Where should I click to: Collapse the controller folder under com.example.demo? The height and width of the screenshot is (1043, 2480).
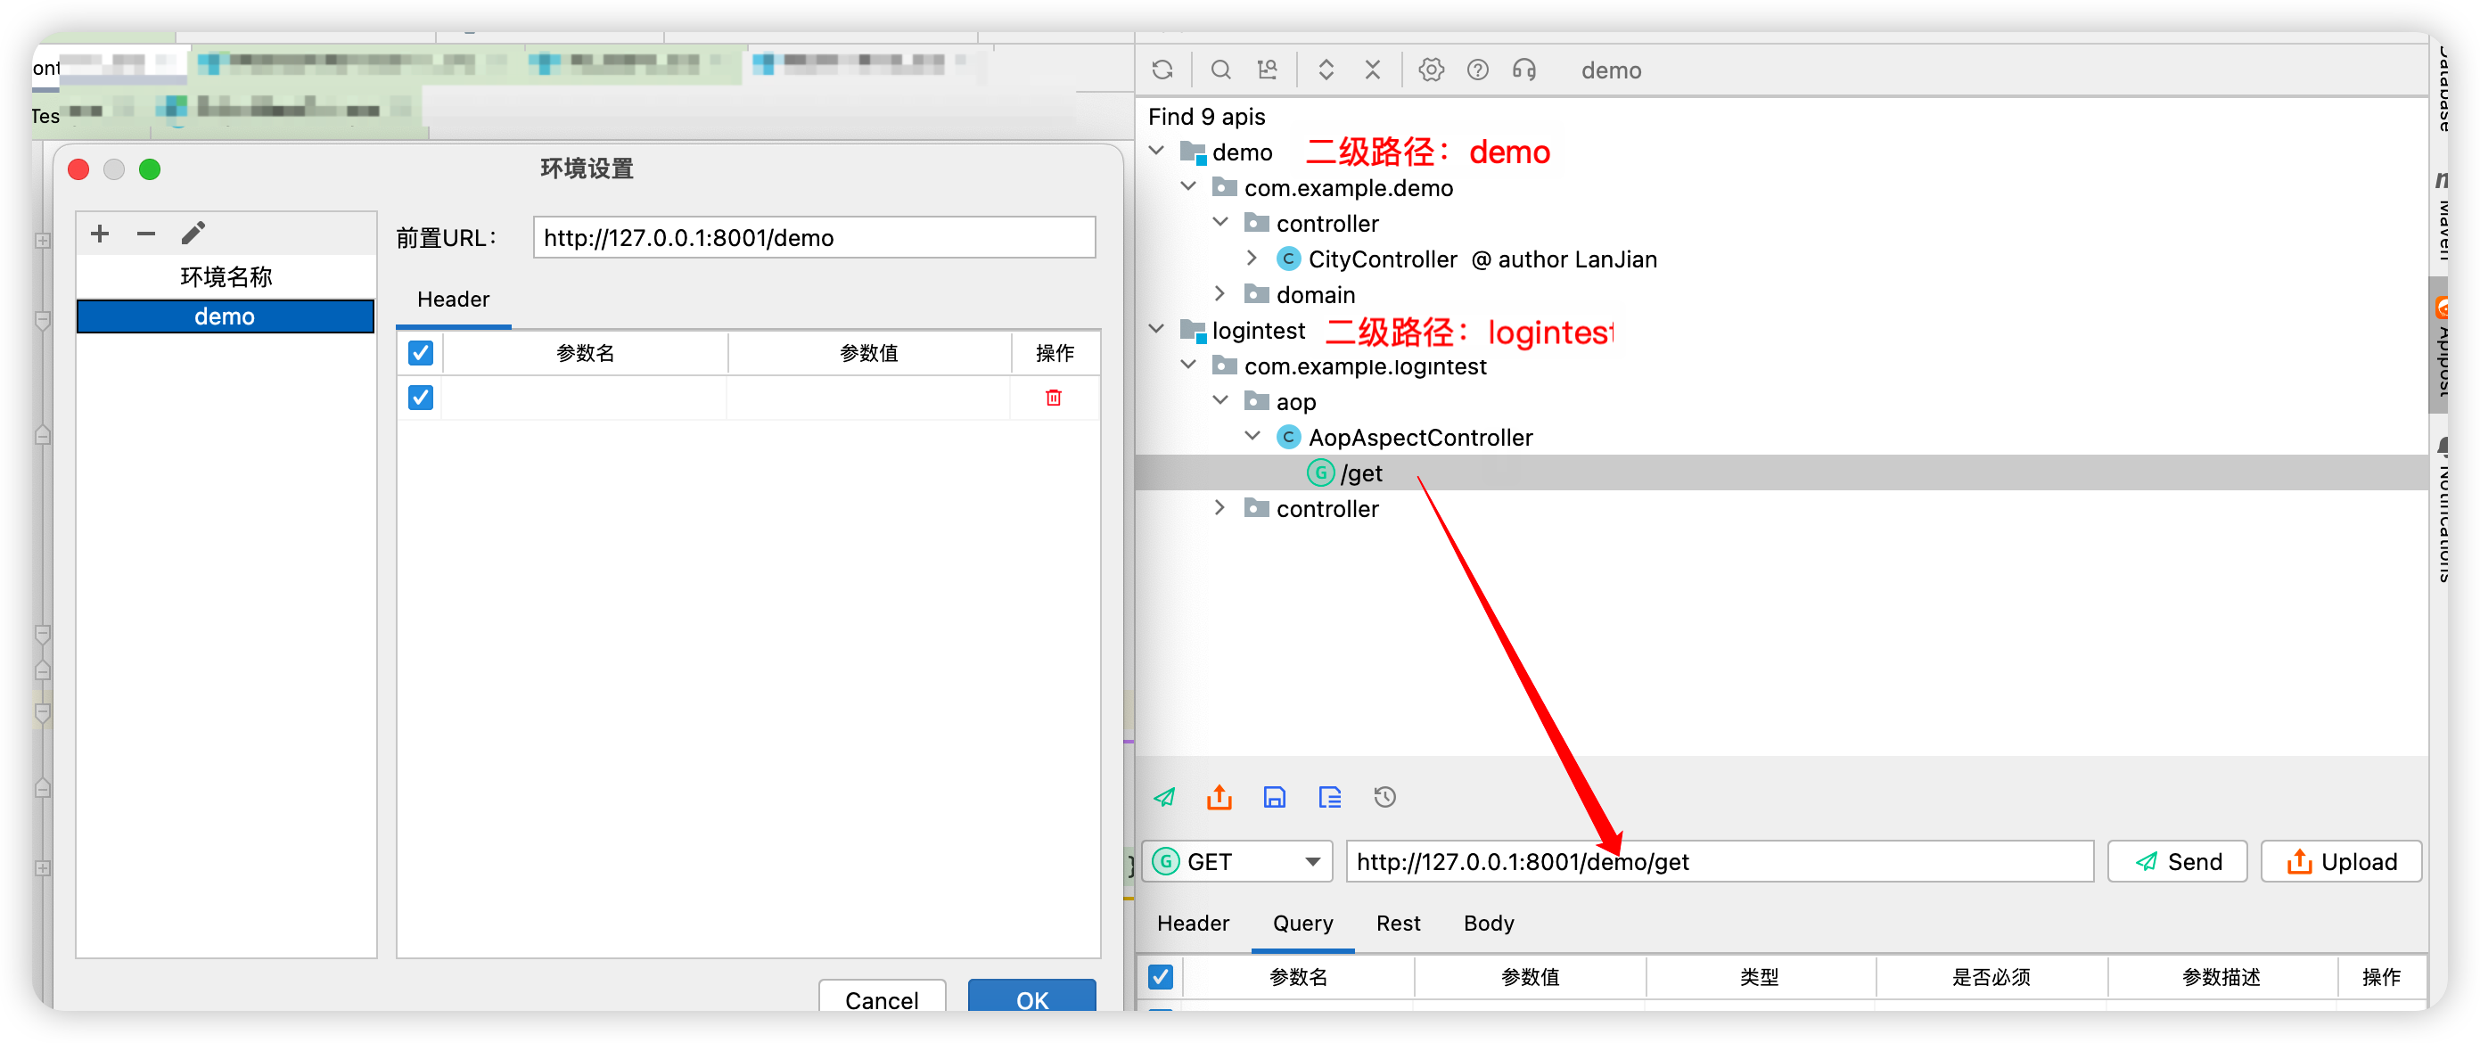(x=1220, y=221)
